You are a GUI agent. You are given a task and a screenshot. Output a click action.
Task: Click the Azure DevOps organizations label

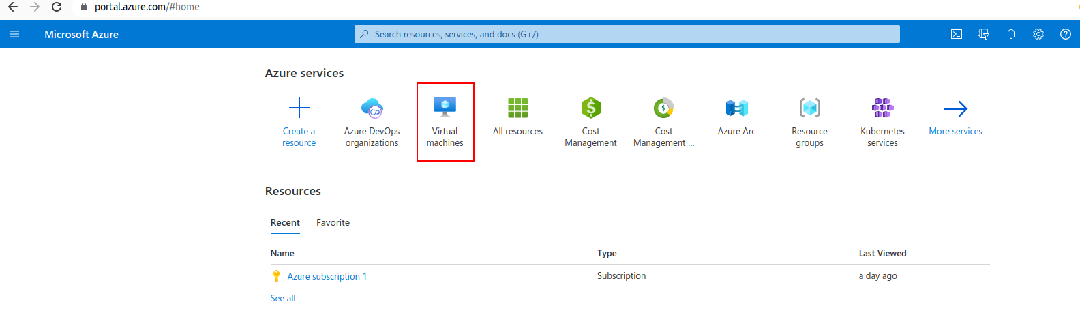(x=372, y=137)
